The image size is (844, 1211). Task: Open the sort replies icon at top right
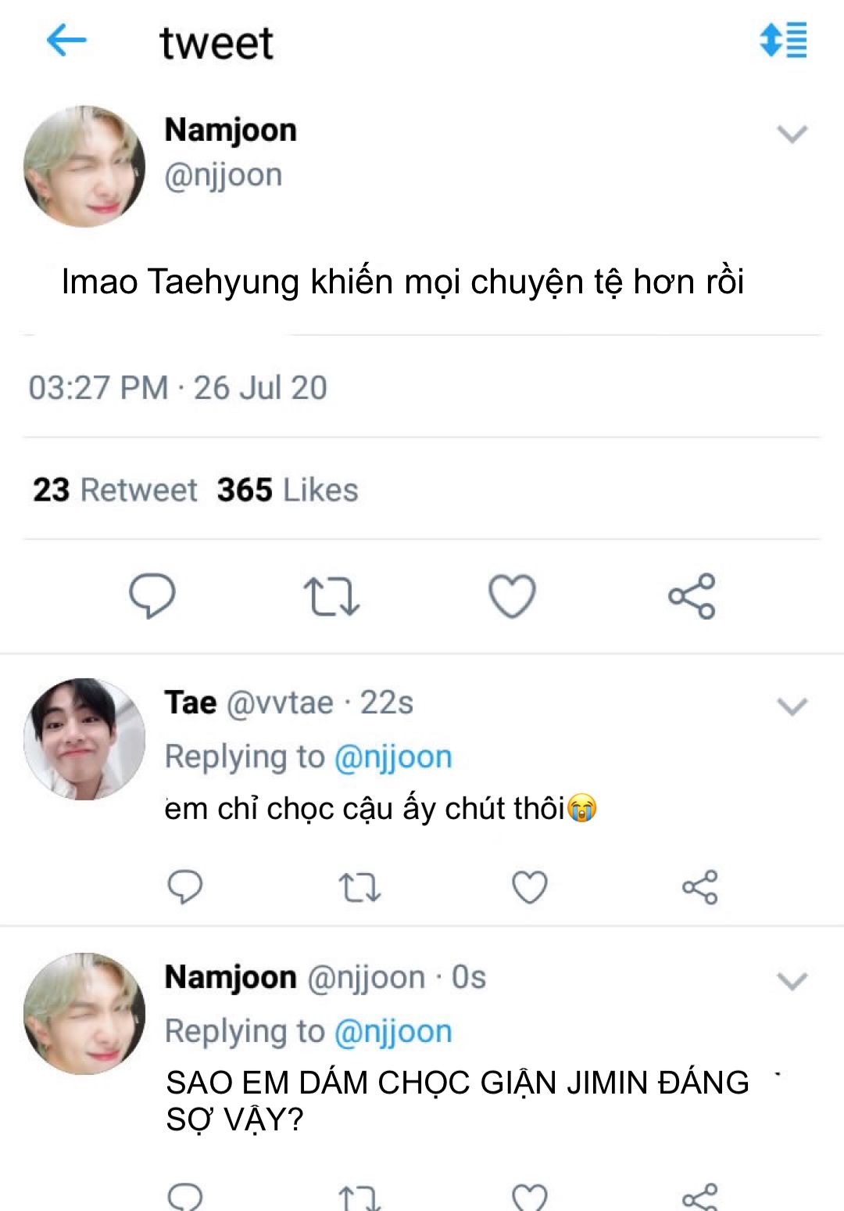[x=783, y=40]
